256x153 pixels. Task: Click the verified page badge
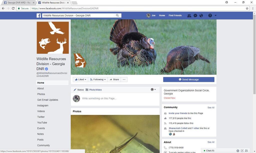pos(46,69)
